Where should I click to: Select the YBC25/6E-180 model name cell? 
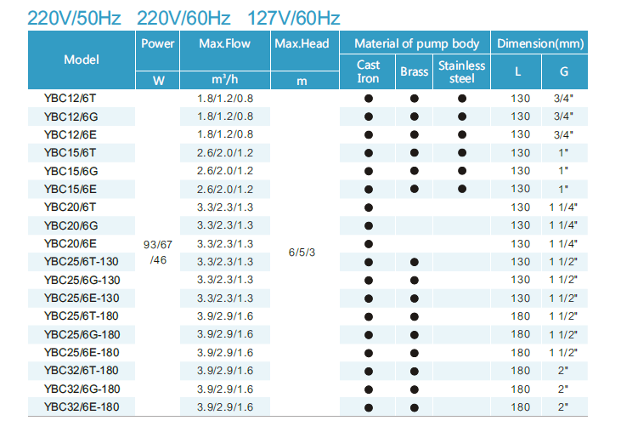(82, 352)
